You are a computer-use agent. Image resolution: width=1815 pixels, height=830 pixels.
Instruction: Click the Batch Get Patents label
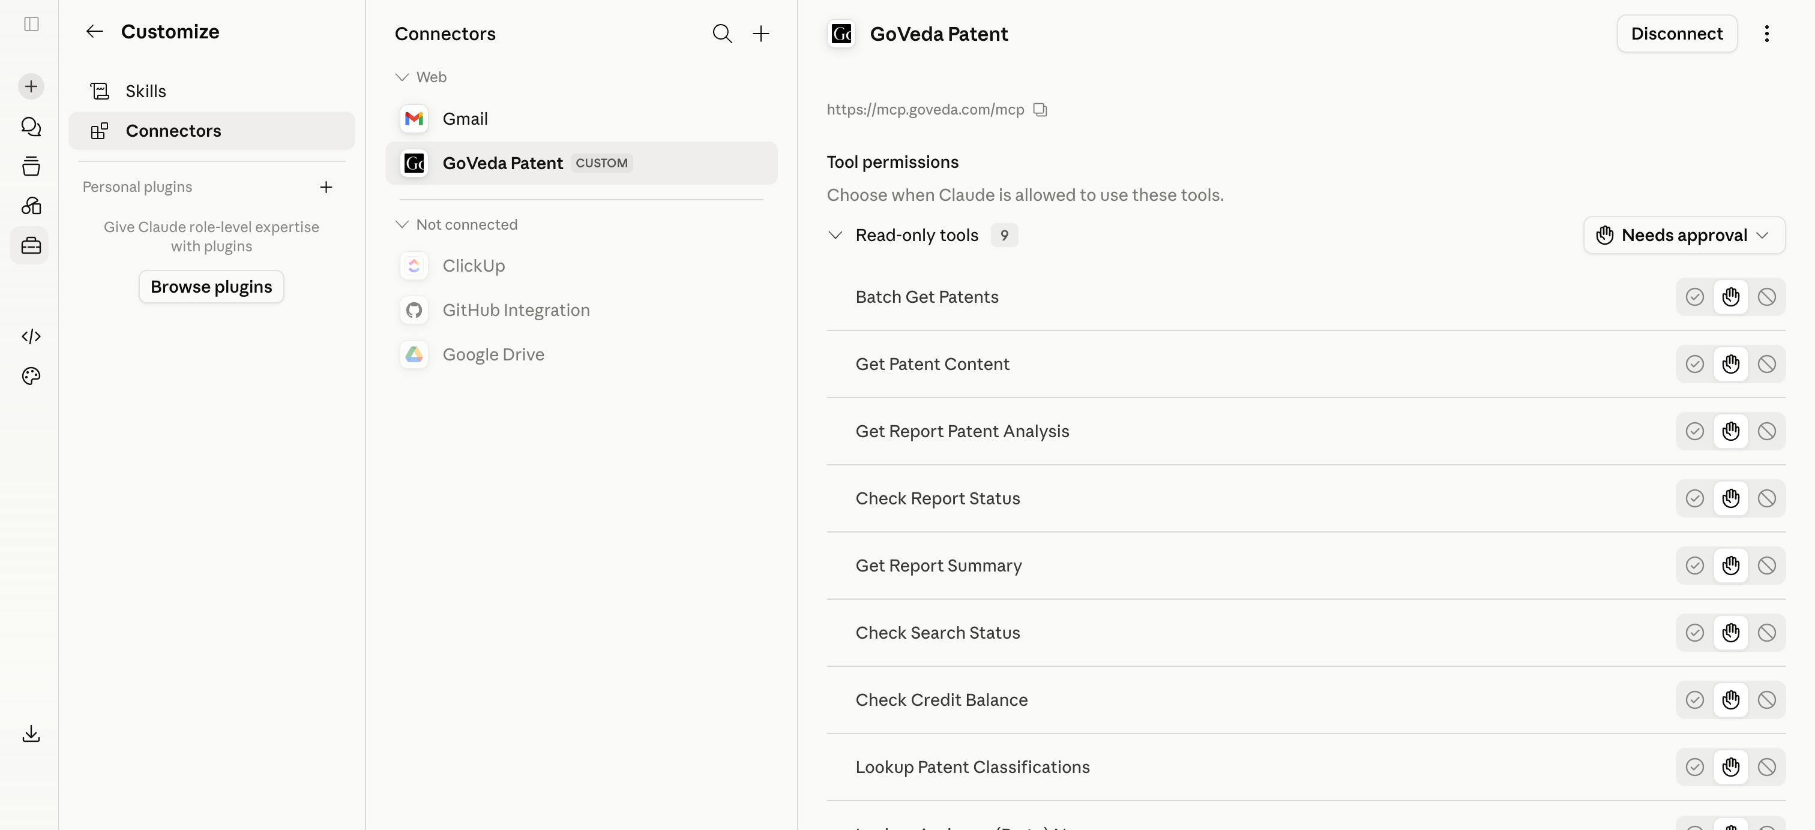coord(927,297)
